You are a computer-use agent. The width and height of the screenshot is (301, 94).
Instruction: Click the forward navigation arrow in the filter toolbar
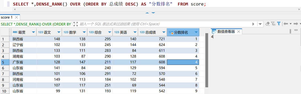[296, 24]
